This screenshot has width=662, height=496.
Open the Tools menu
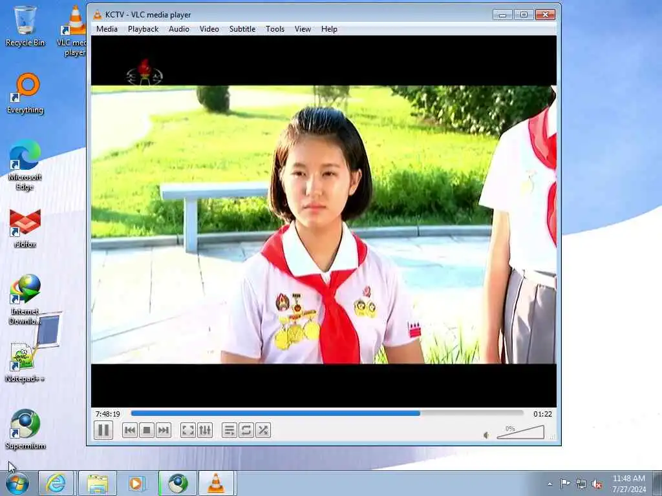pyautogui.click(x=275, y=29)
